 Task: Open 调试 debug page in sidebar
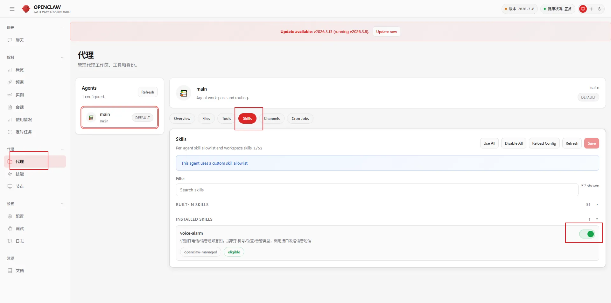coord(20,229)
